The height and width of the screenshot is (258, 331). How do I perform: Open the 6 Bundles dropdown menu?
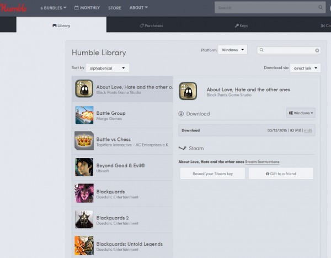(x=54, y=8)
